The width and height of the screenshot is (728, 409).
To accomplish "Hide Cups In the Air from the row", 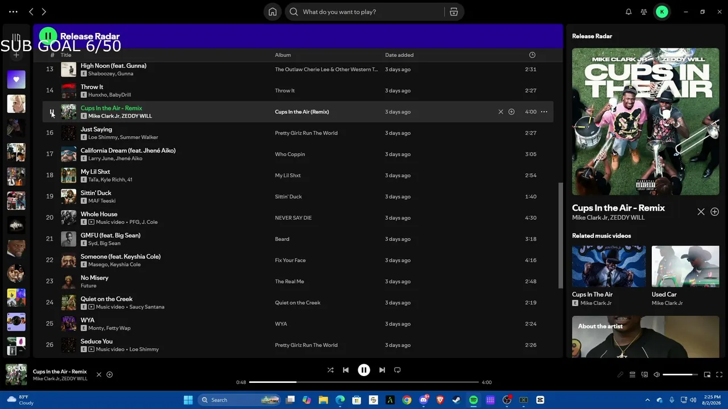I will 500,112.
